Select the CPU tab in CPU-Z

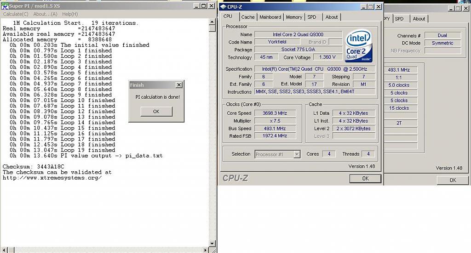pyautogui.click(x=228, y=17)
